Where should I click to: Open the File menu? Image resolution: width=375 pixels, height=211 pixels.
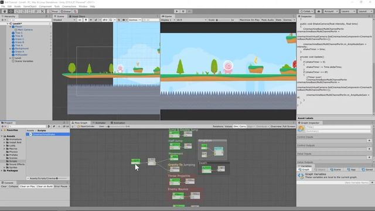pos(3,6)
